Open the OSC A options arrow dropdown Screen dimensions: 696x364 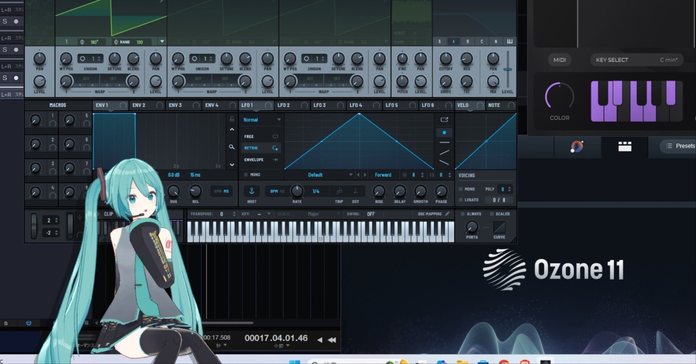pyautogui.click(x=162, y=42)
